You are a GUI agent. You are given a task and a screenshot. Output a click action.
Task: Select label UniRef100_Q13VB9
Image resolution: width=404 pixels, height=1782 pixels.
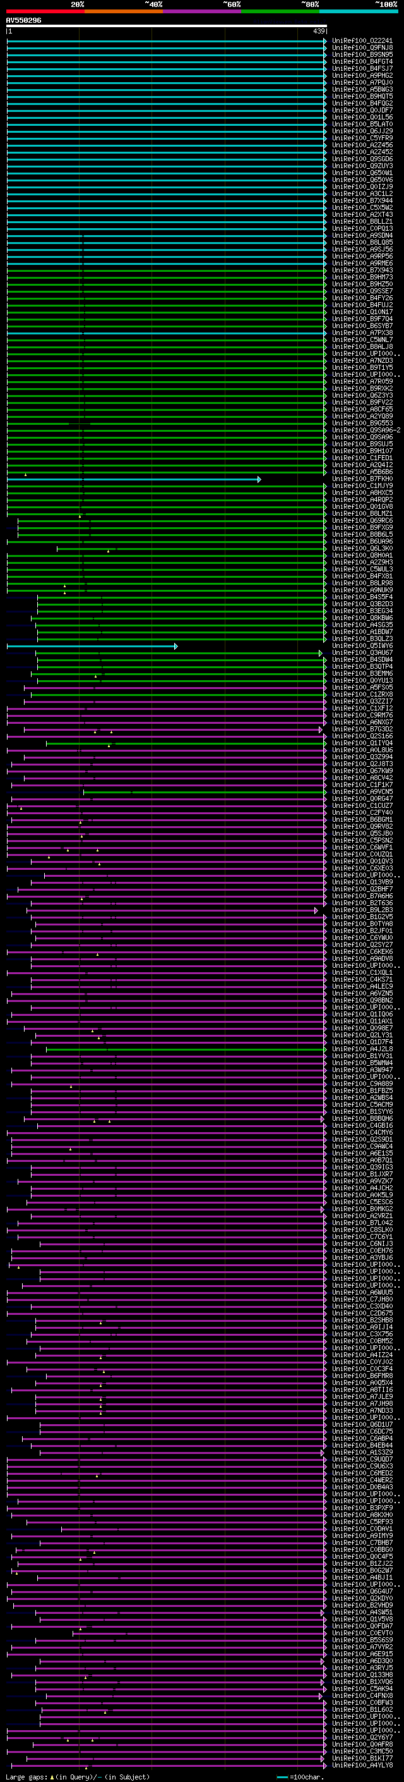pyautogui.click(x=362, y=882)
